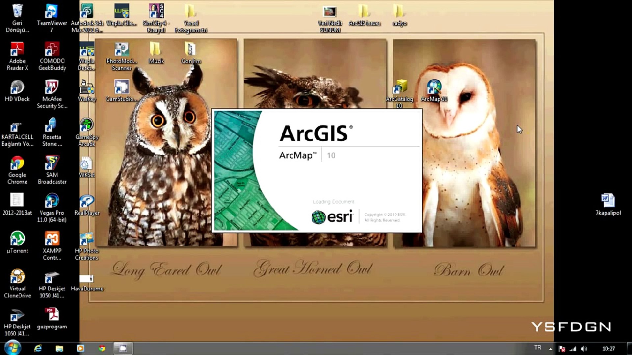Select the active ArcMap taskbar button
This screenshot has width=632, height=355.
click(x=123, y=348)
